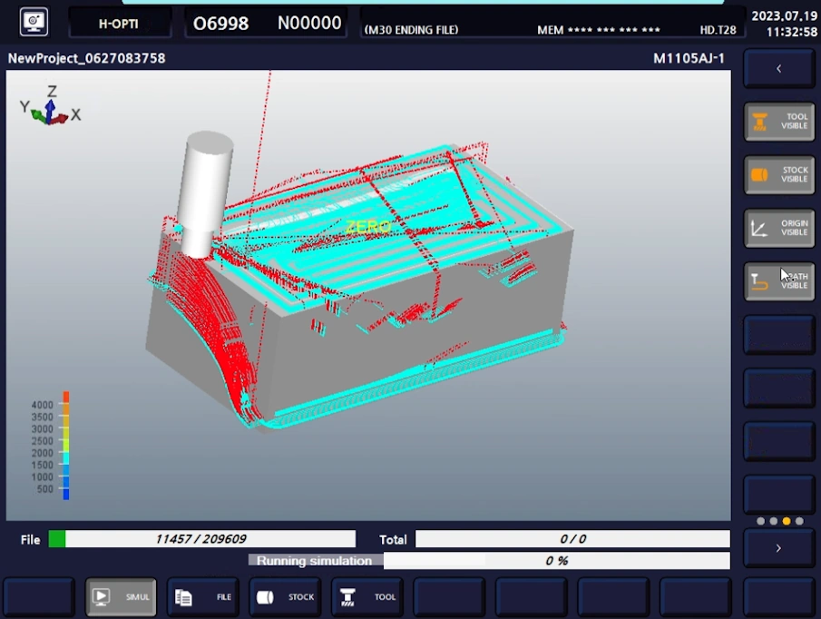Viewport: 821px width, 619px height.
Task: Select the STOCK softkey in bottom bar
Action: [x=285, y=597]
